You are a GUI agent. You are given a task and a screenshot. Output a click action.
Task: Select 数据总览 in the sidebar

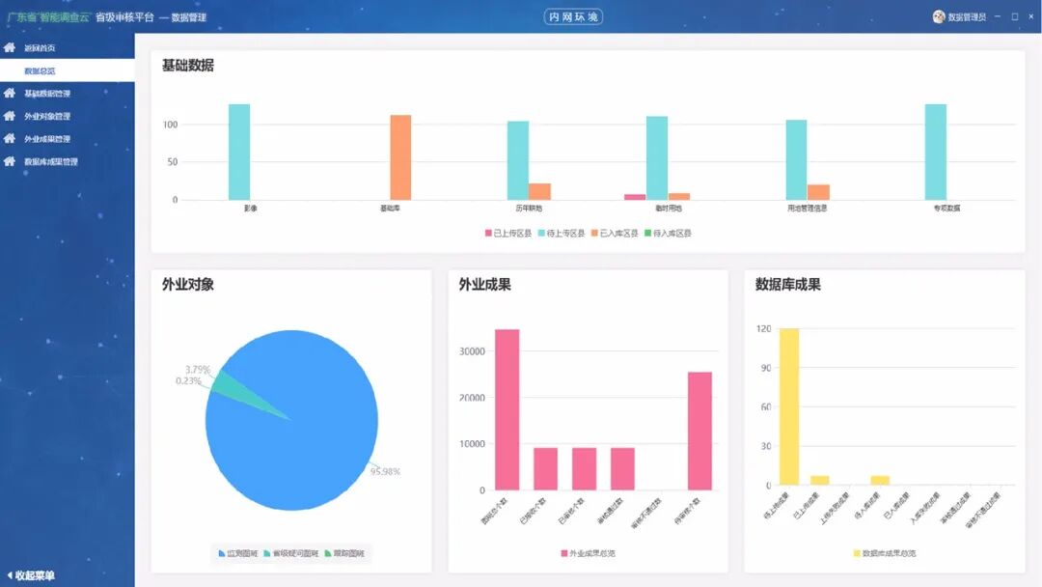(68, 70)
